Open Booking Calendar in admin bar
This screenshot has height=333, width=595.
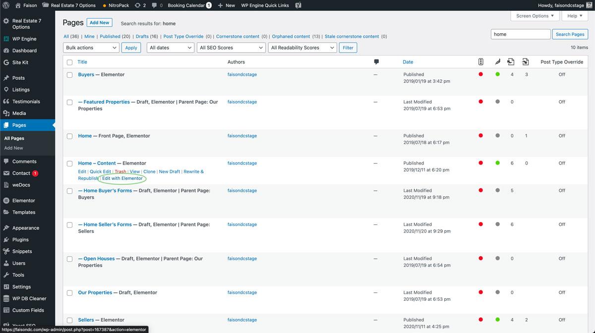(190, 5)
